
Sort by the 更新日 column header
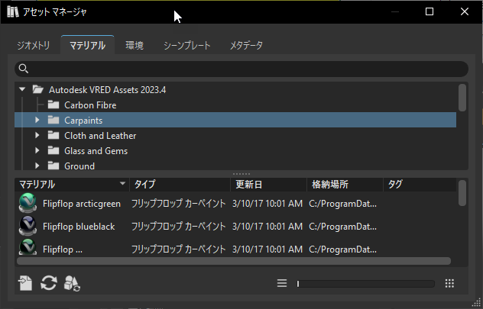[x=268, y=185]
